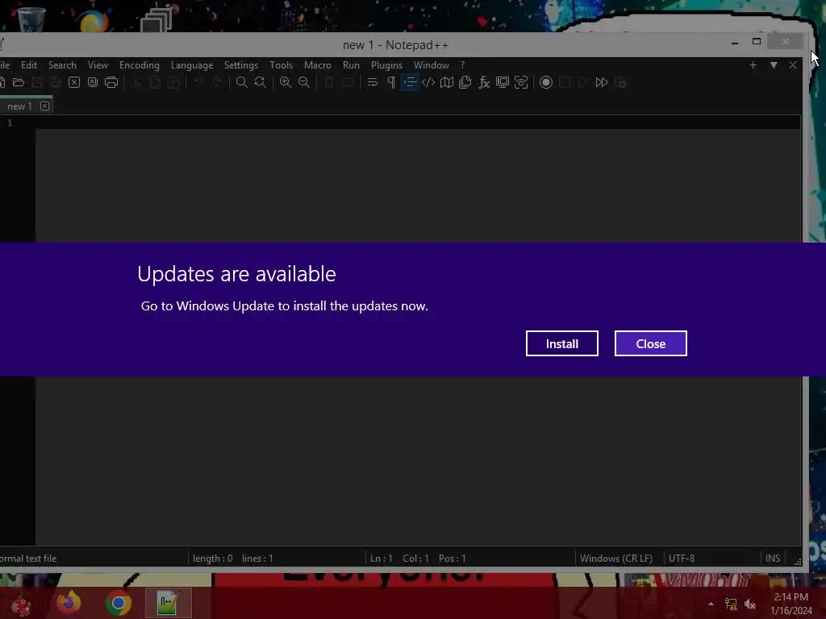Click the Zoom Out toolbar icon
Image resolution: width=826 pixels, height=619 pixels.
(304, 82)
